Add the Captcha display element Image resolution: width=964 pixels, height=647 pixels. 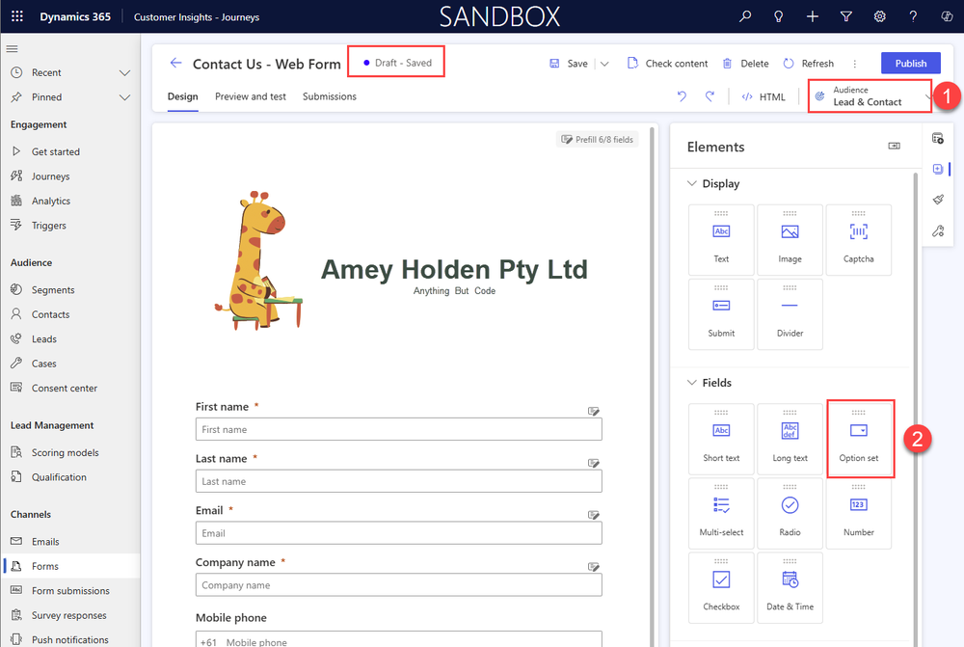tap(858, 240)
